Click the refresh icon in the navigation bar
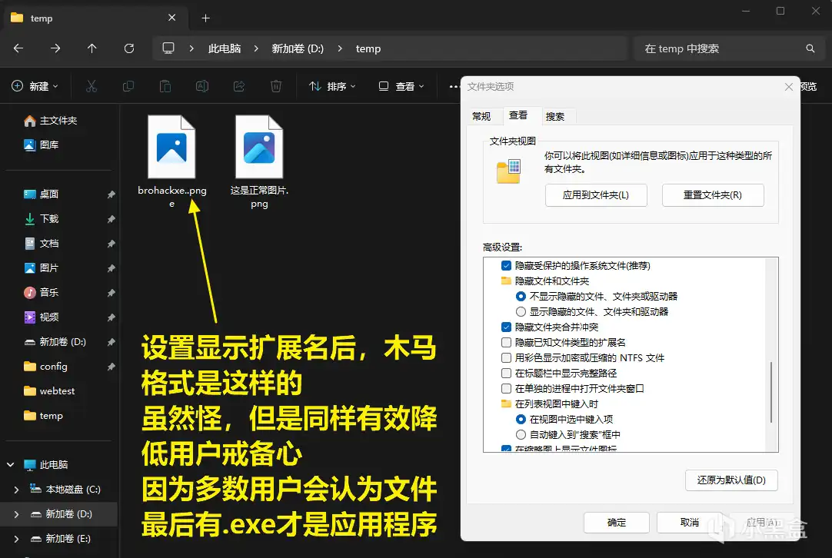The height and width of the screenshot is (558, 832). pyautogui.click(x=128, y=48)
